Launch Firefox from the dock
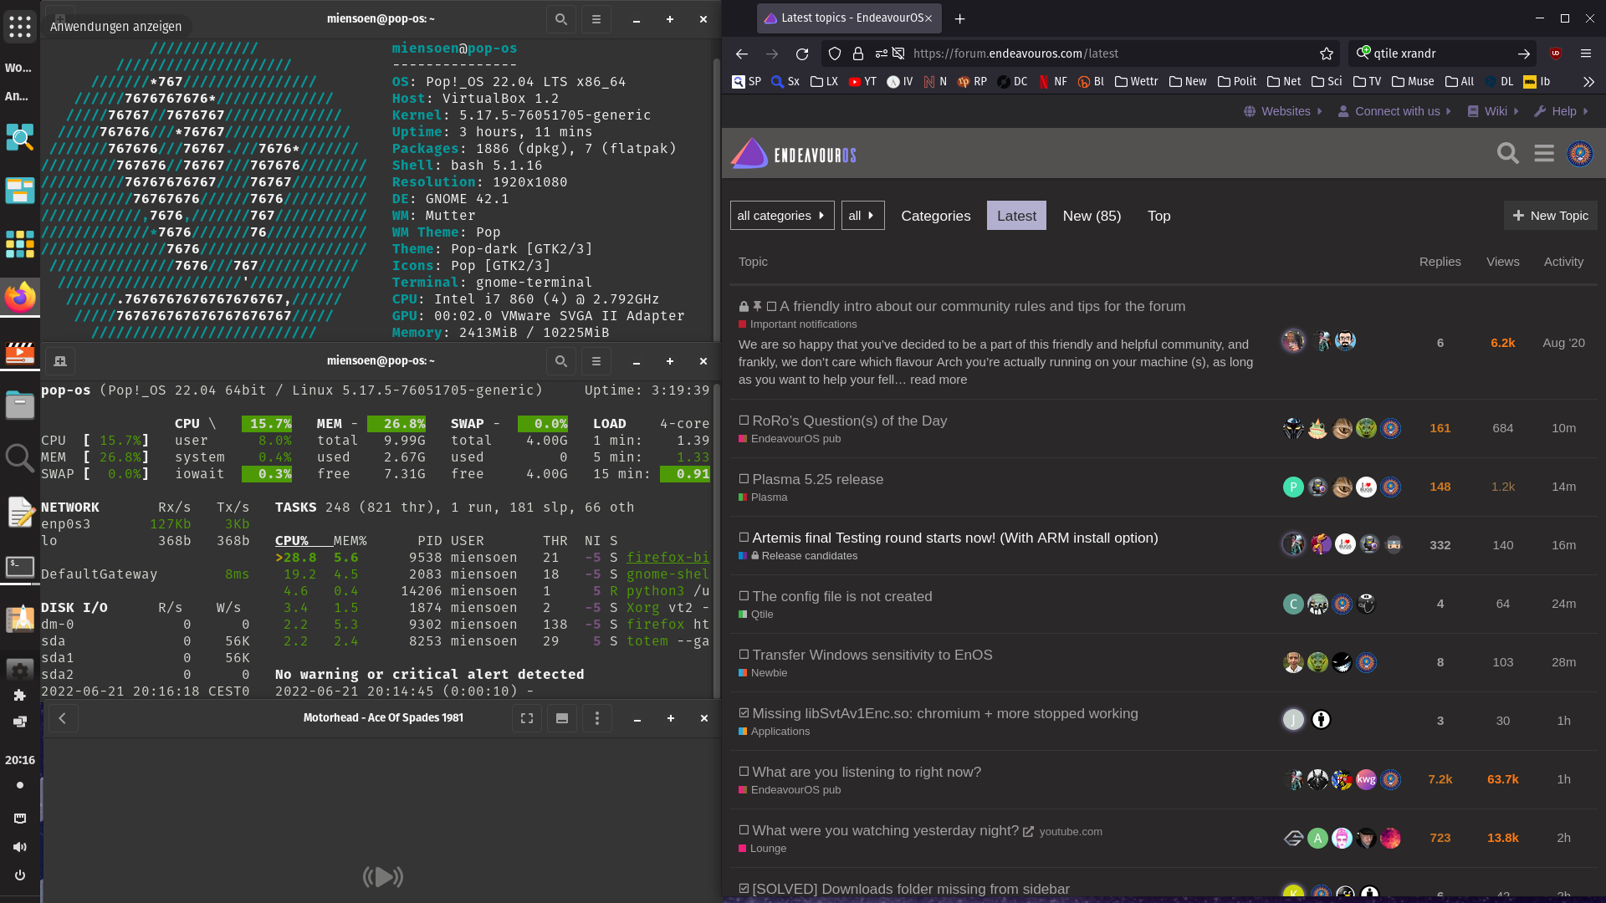This screenshot has width=1606, height=903. point(20,297)
